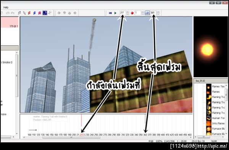Screen dimensions: 229x150
Task: Click the crosshair axes tool icon
Action: coord(50,13)
